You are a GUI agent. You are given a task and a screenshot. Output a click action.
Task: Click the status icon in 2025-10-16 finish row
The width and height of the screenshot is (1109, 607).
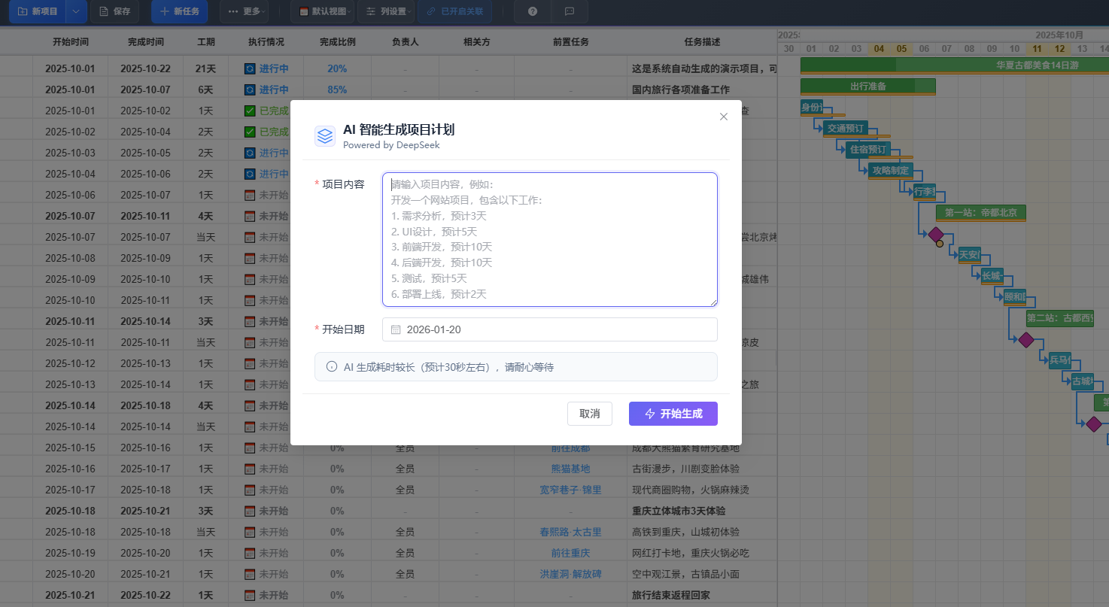pos(250,448)
